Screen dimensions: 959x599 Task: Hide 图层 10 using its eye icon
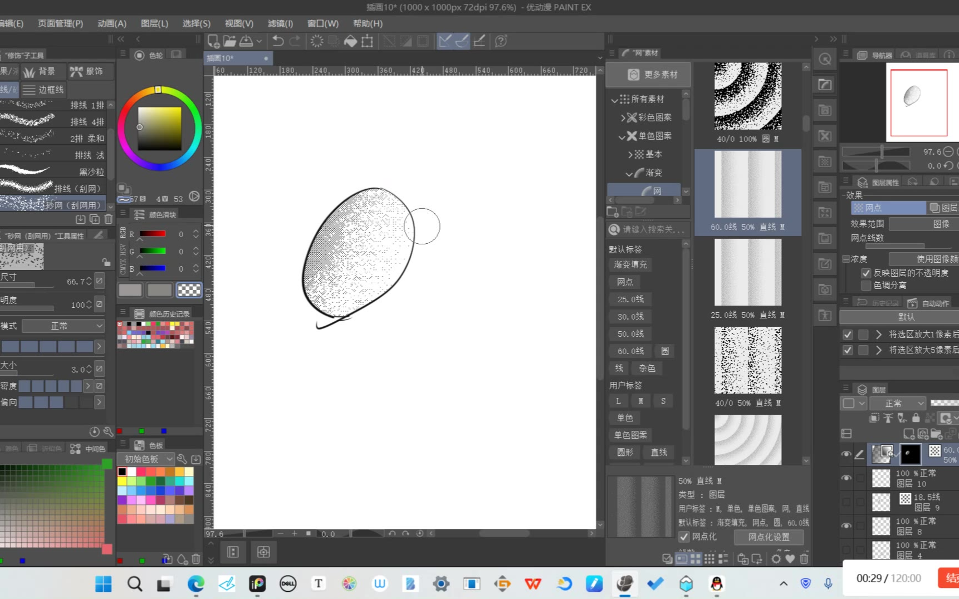(846, 478)
